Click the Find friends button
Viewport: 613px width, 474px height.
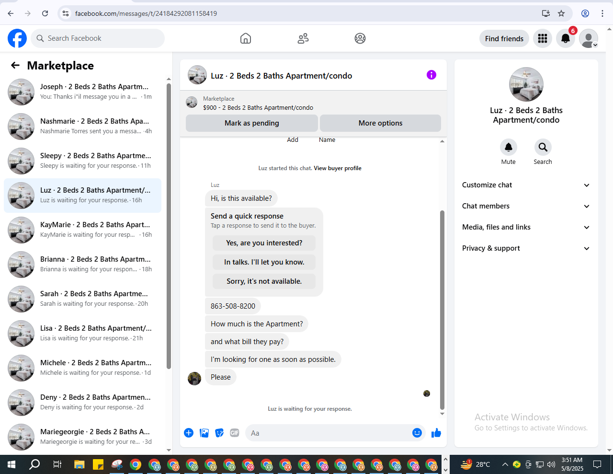click(504, 38)
